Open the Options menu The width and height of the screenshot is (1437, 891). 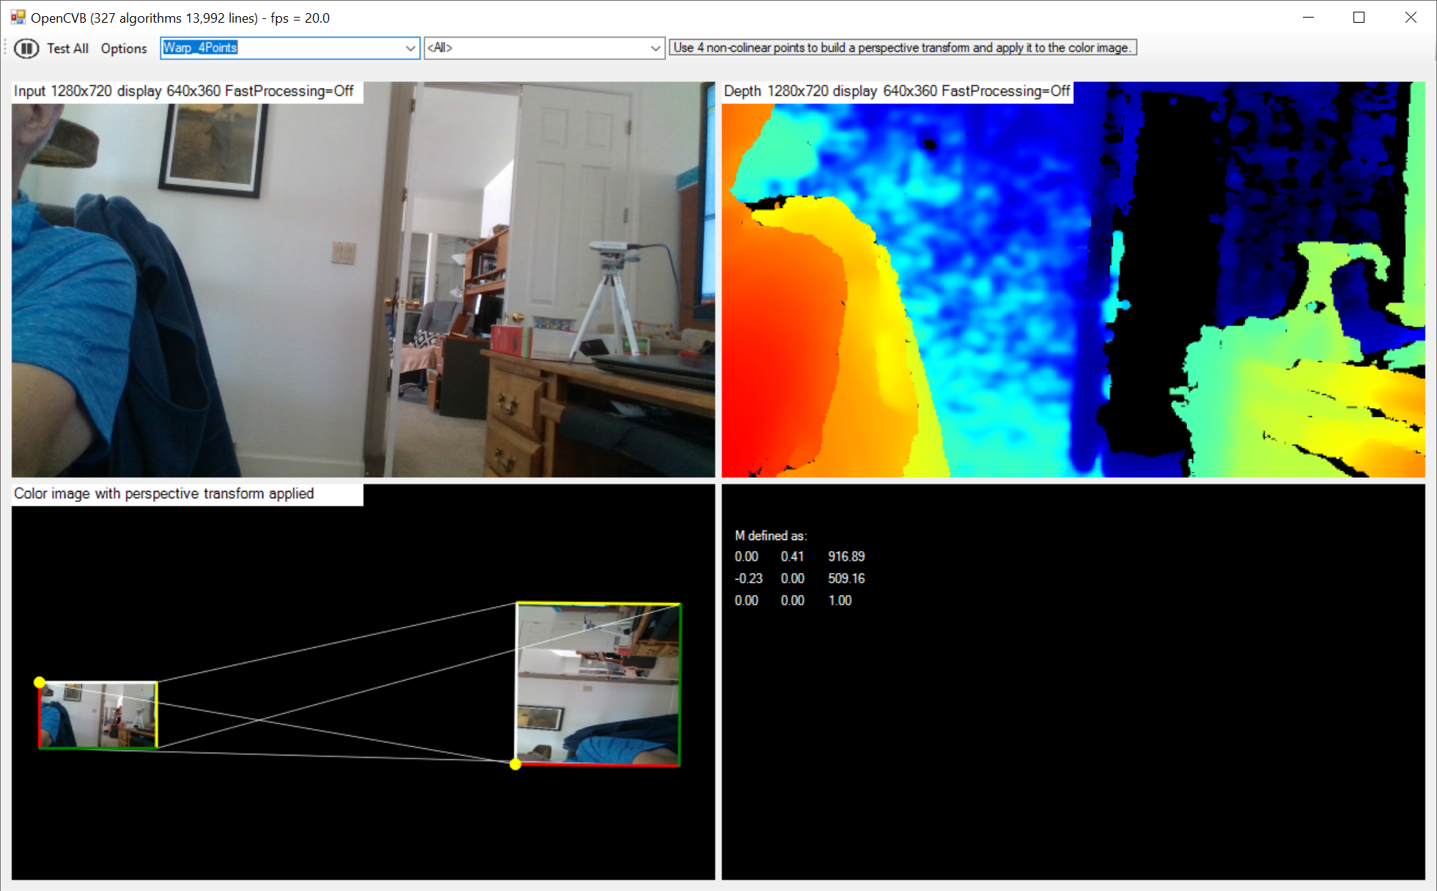coord(124,48)
